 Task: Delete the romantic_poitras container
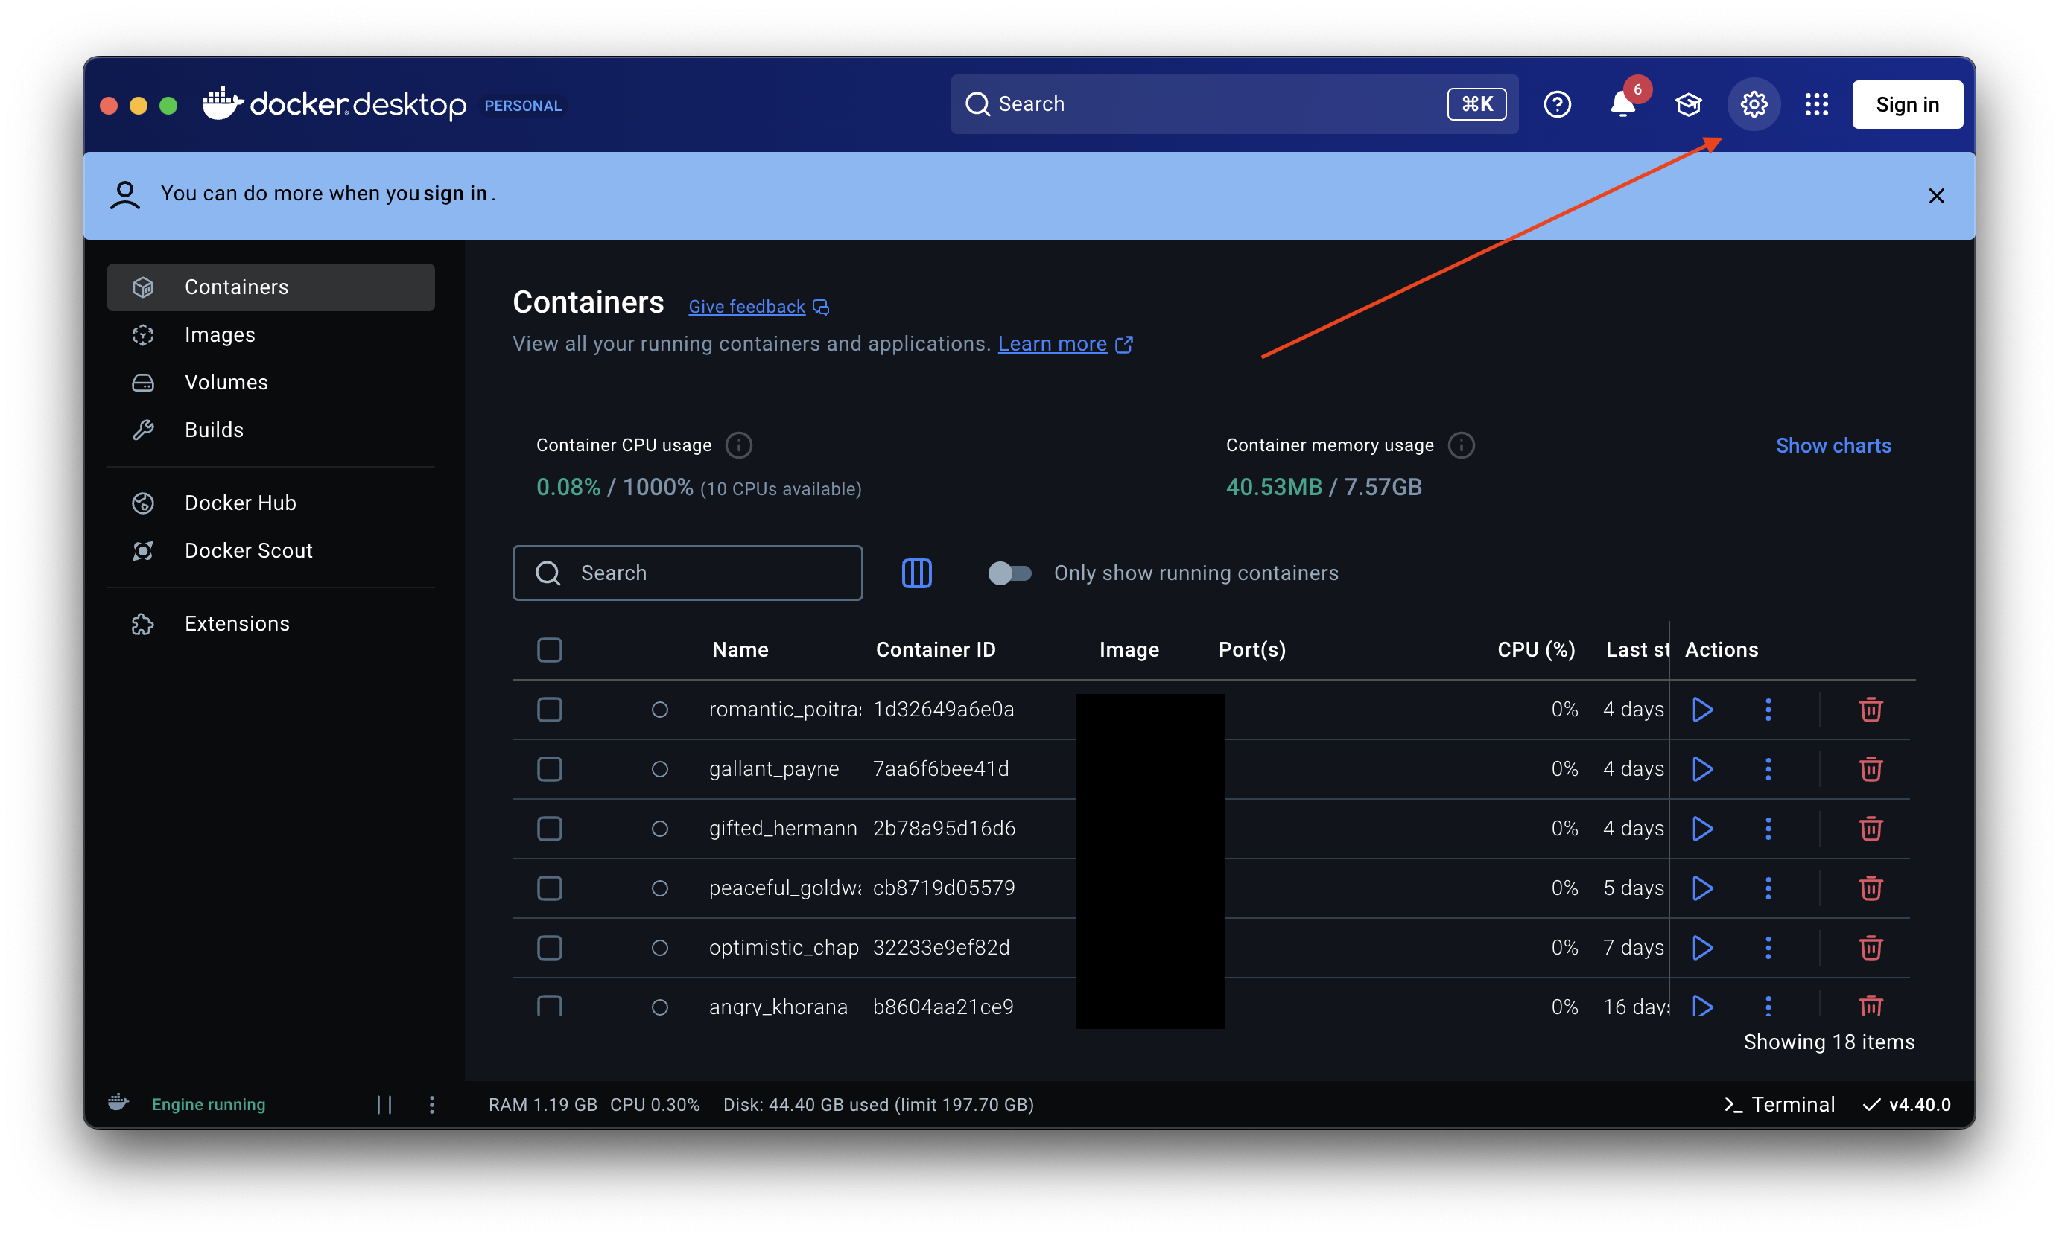(1871, 710)
